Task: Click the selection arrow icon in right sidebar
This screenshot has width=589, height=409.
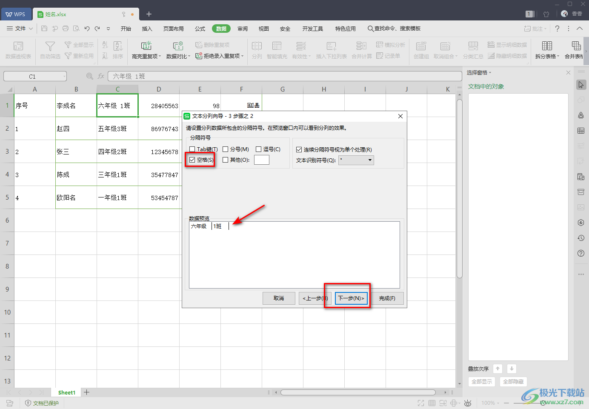Action: pyautogui.click(x=581, y=85)
